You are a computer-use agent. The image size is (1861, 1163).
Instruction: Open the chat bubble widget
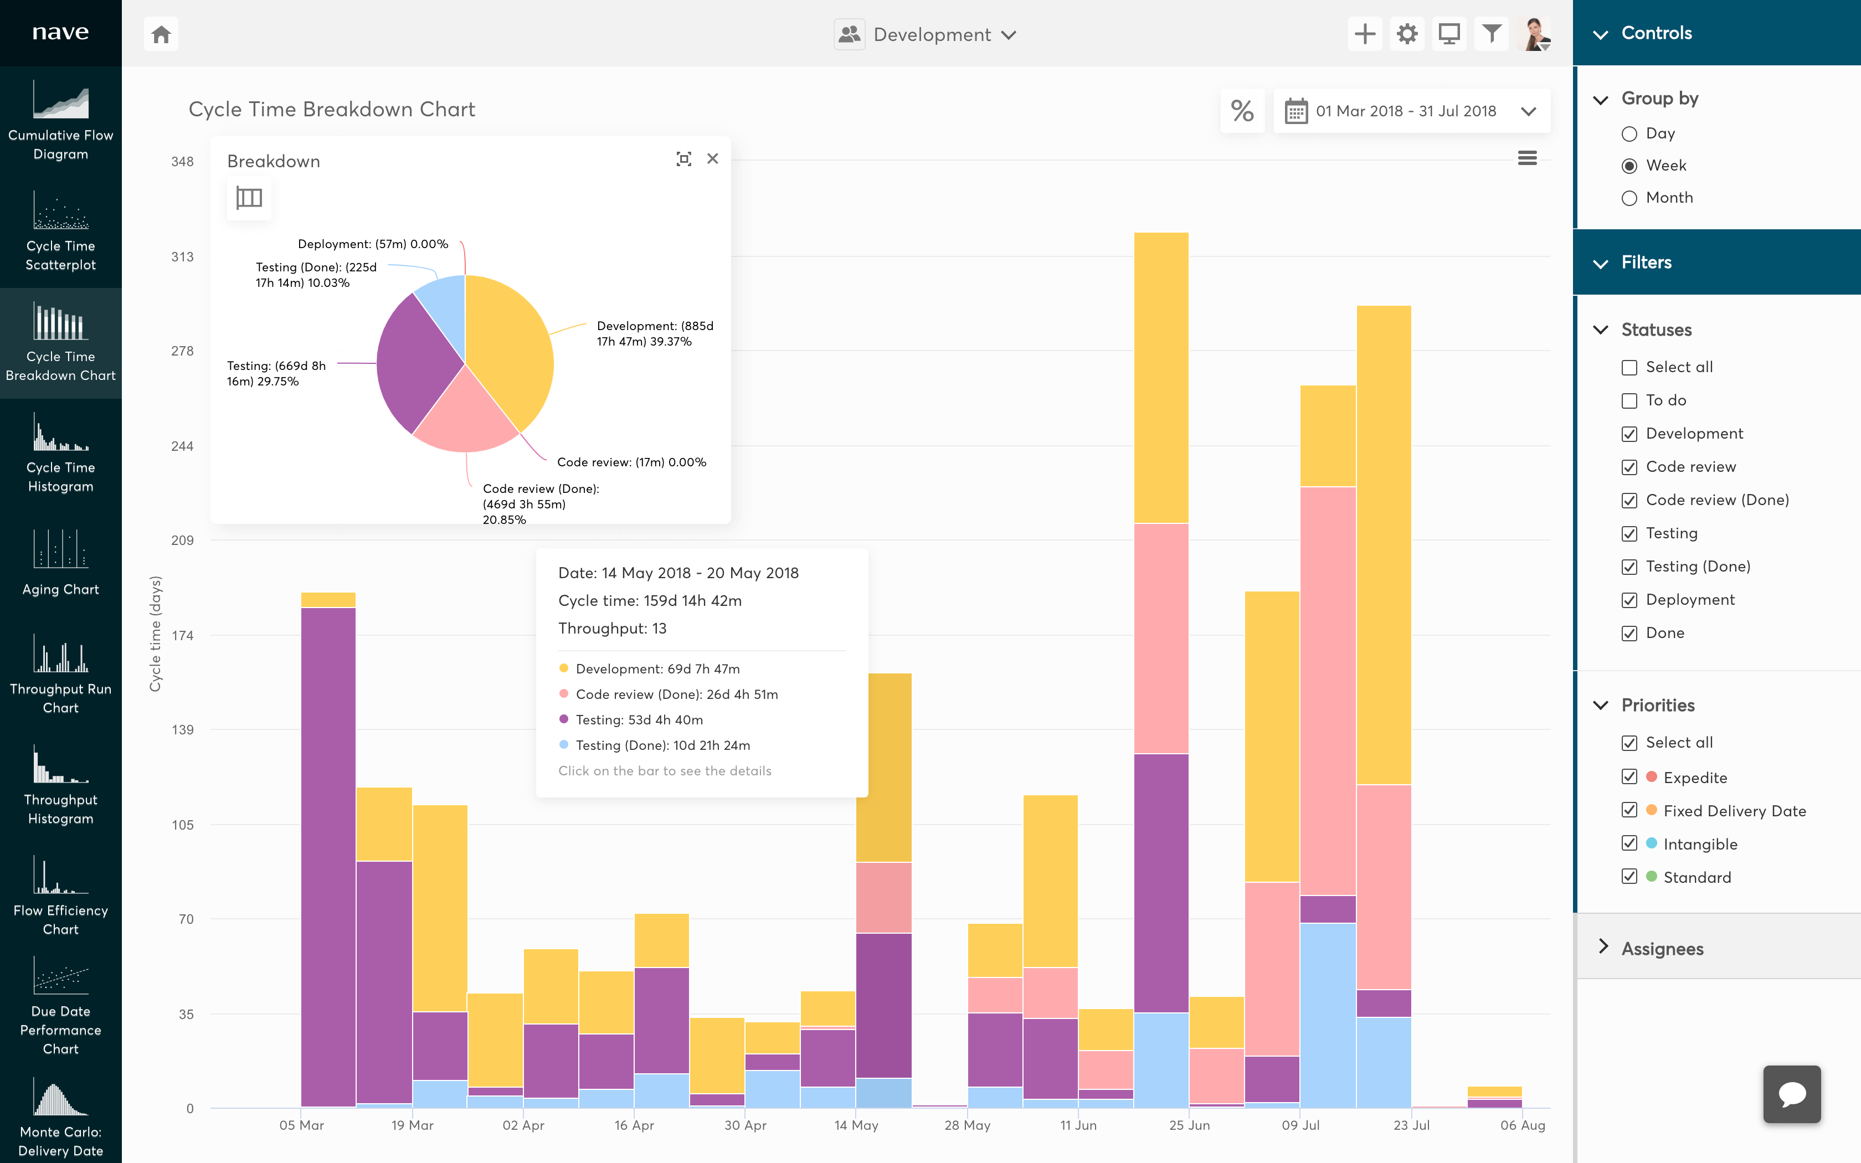click(x=1791, y=1094)
